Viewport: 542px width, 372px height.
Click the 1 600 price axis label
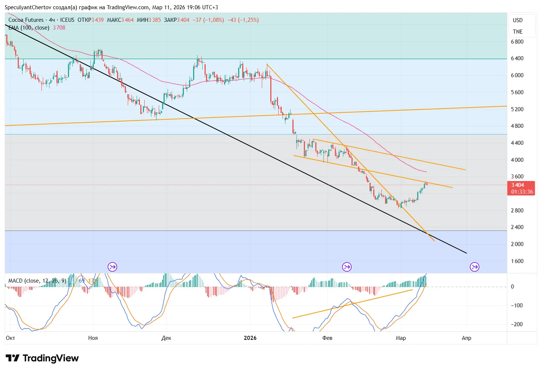517,261
